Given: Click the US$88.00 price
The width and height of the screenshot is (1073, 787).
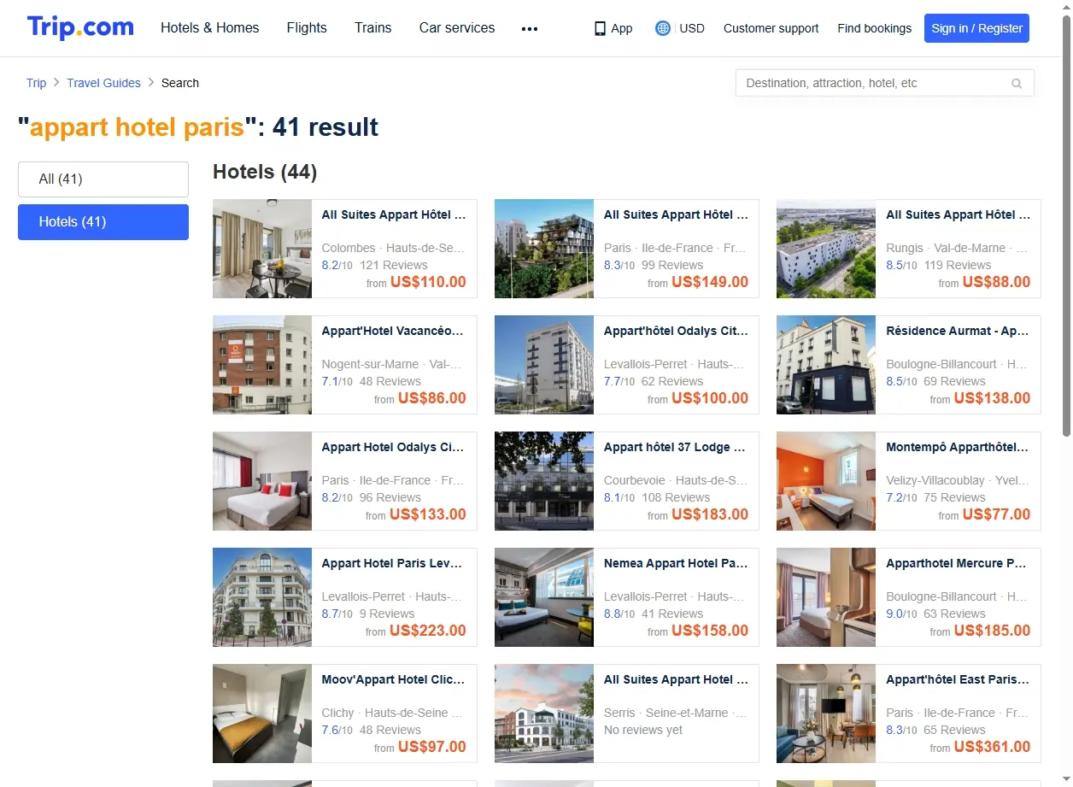Looking at the screenshot, I should pyautogui.click(x=996, y=282).
